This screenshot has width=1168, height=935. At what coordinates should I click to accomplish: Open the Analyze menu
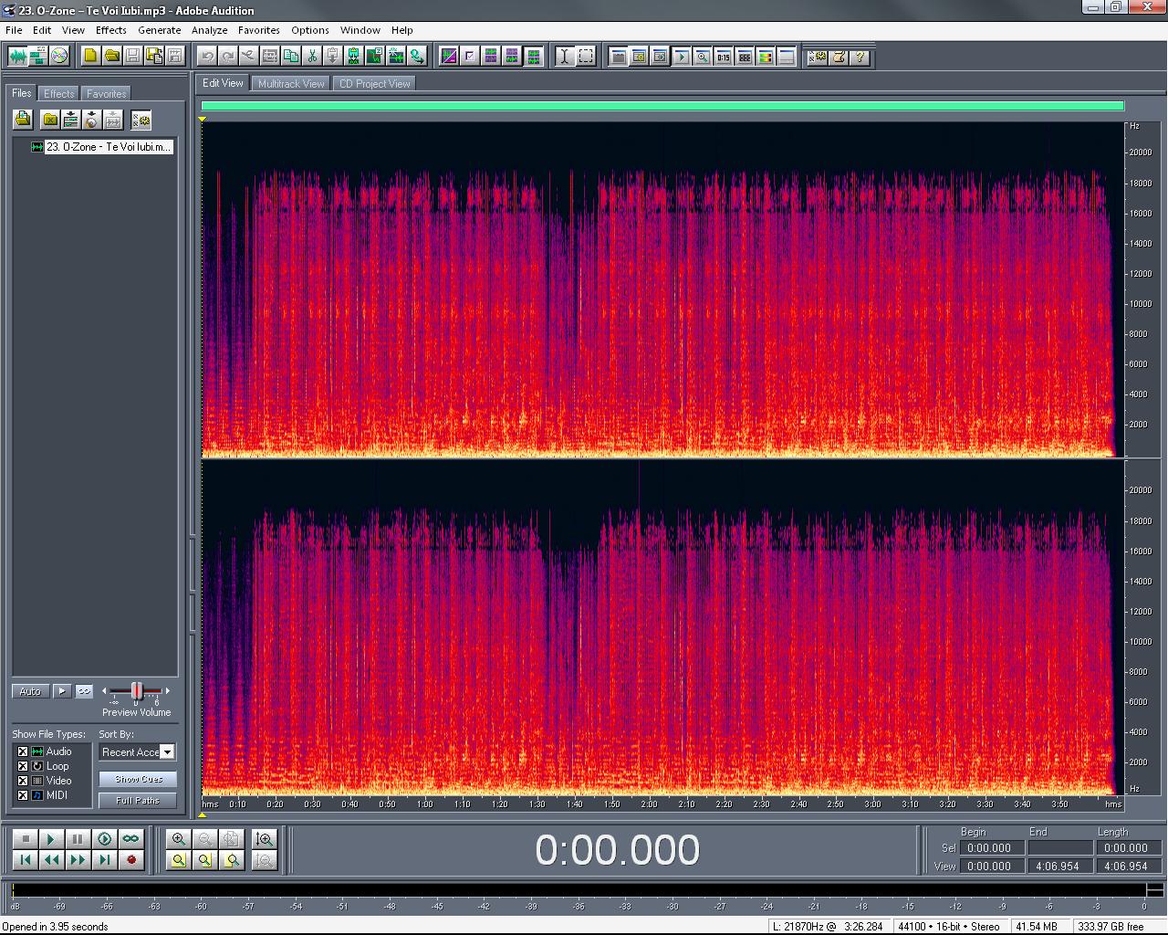tap(209, 30)
